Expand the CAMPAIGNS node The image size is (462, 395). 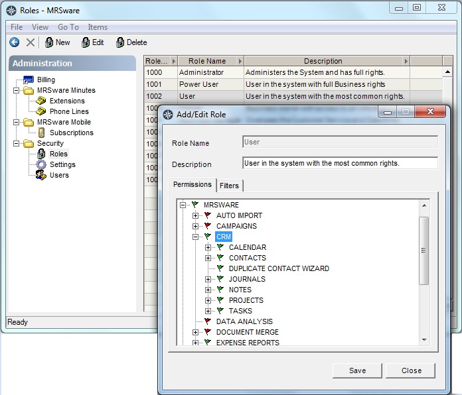pyautogui.click(x=195, y=226)
